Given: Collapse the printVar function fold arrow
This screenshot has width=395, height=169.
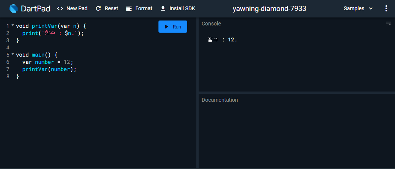Looking at the screenshot, I should [13, 25].
